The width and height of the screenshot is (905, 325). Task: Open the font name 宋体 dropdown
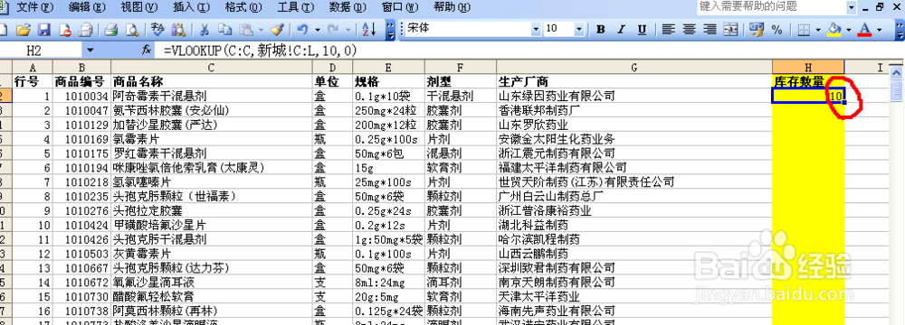pos(536,29)
